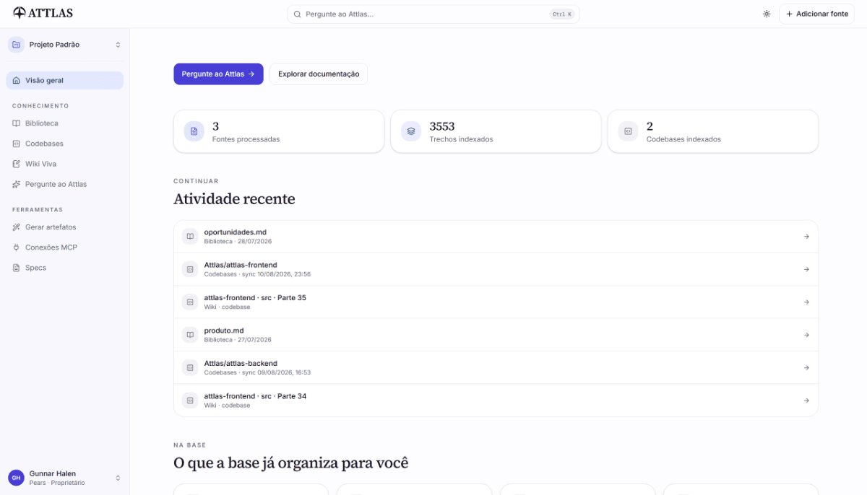
Task: Click the arrow on Attlas/attlas-frontend row
Action: 806,269
